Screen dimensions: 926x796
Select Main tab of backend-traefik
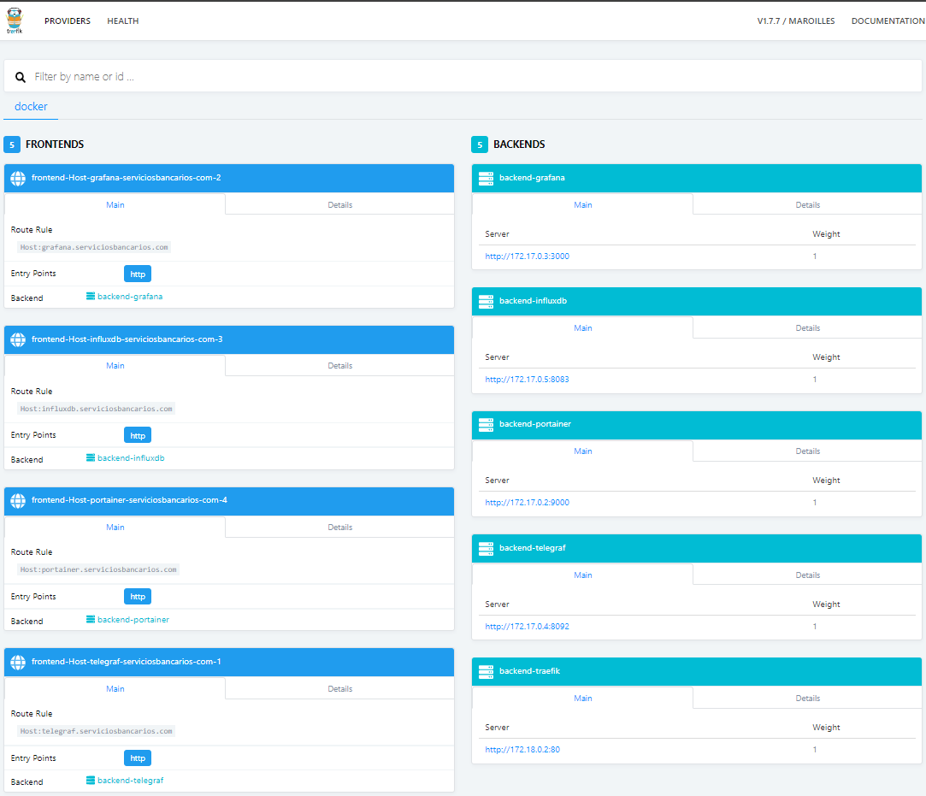click(583, 699)
